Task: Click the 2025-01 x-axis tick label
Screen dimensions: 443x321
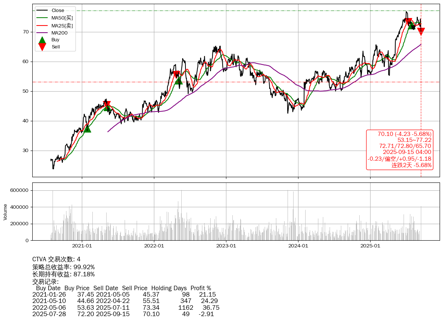Action: click(371, 246)
